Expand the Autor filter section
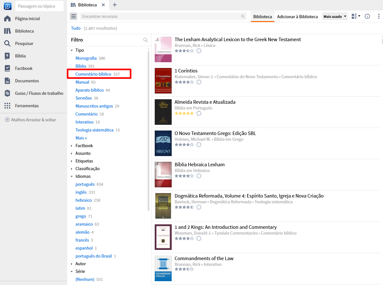The height and width of the screenshot is (285, 383). point(72,264)
